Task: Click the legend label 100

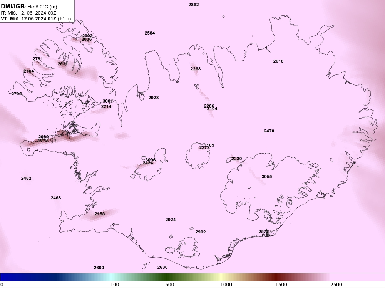Action: pos(115,285)
